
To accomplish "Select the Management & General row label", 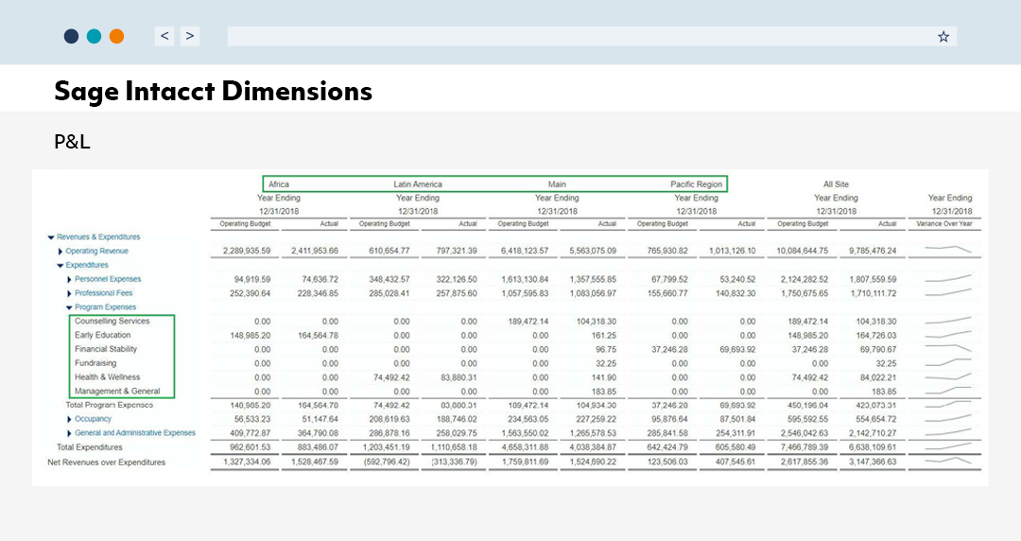I will pyautogui.click(x=117, y=391).
